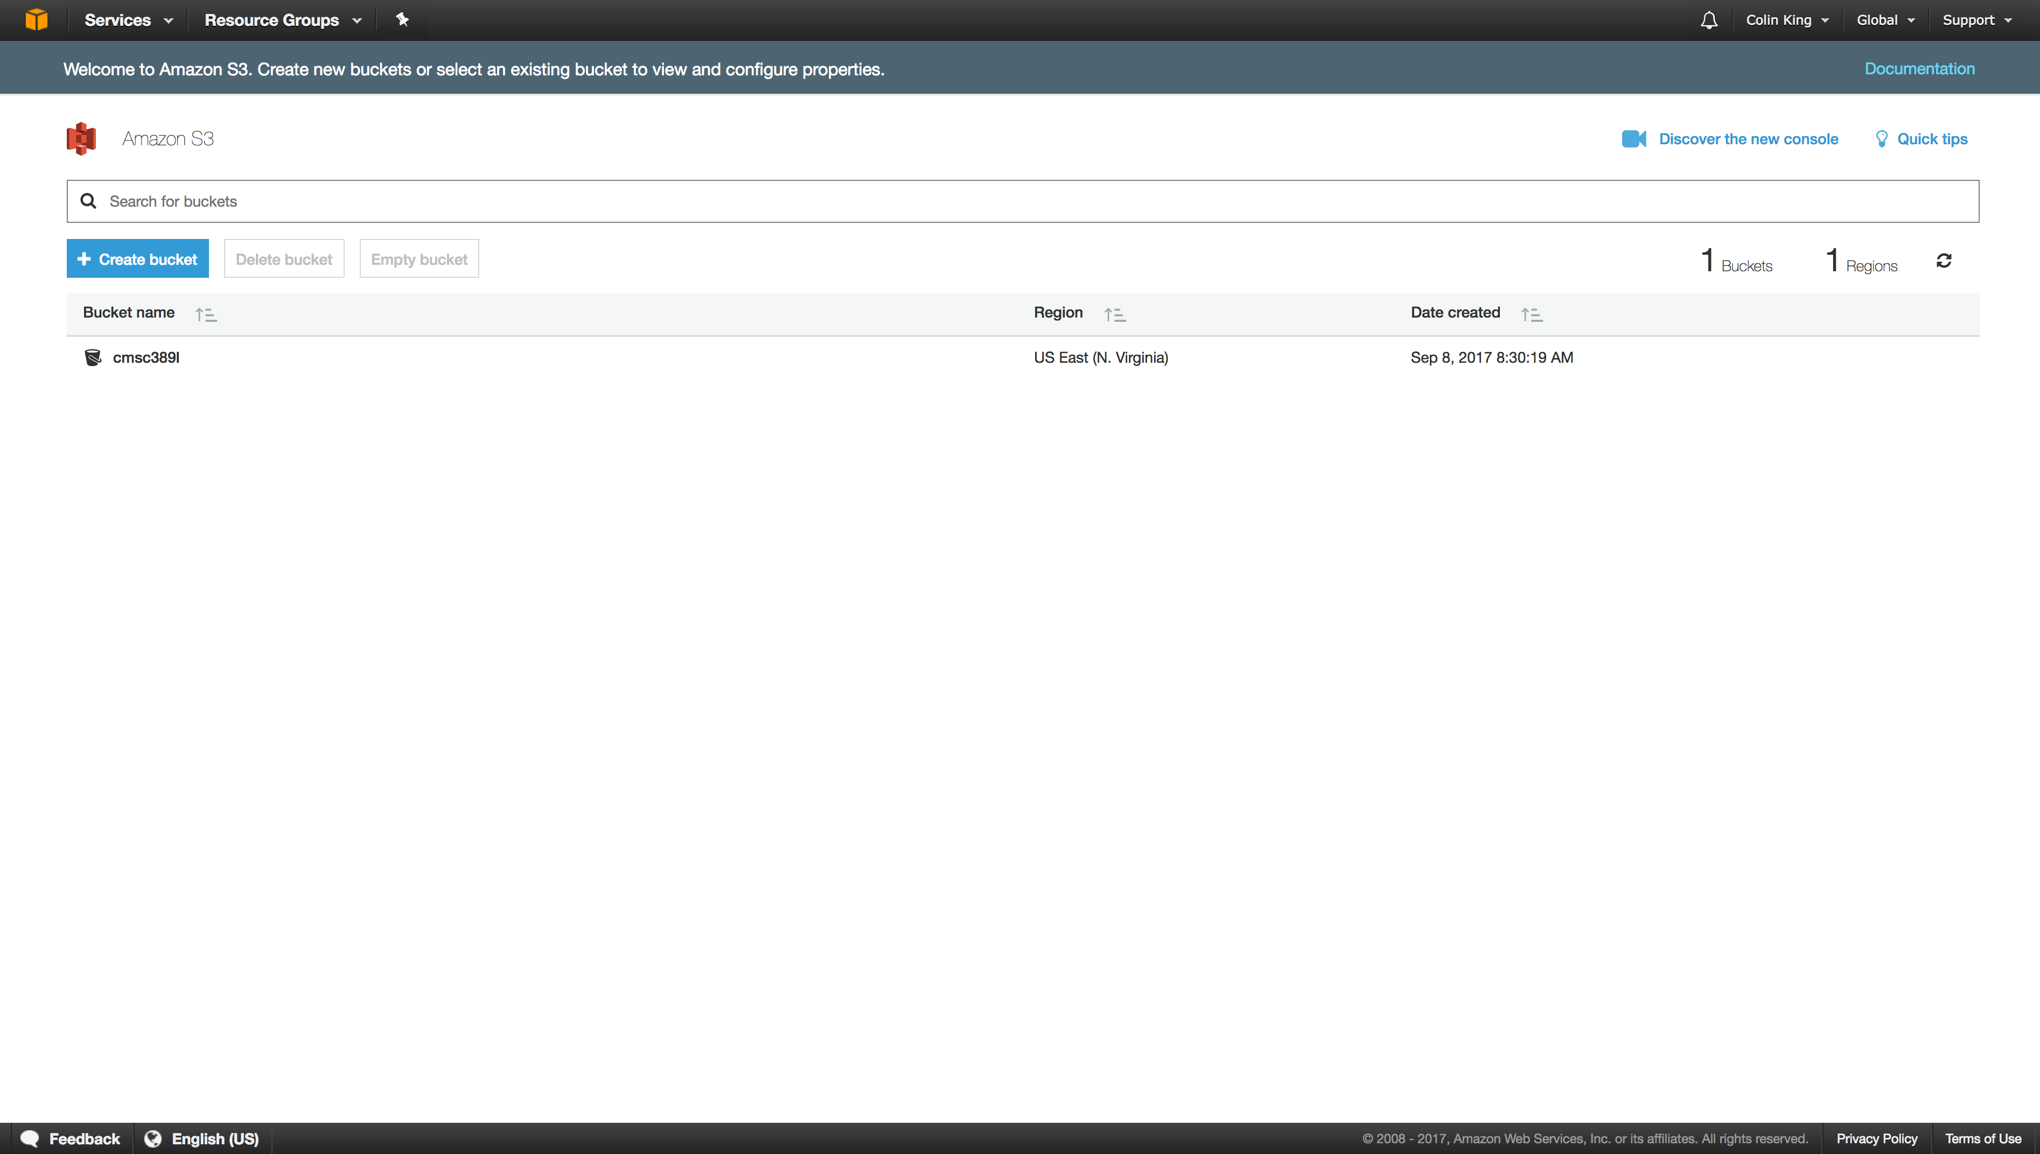Click the cmsc389l bucket icon
This screenshot has height=1154, width=2040.
click(93, 357)
